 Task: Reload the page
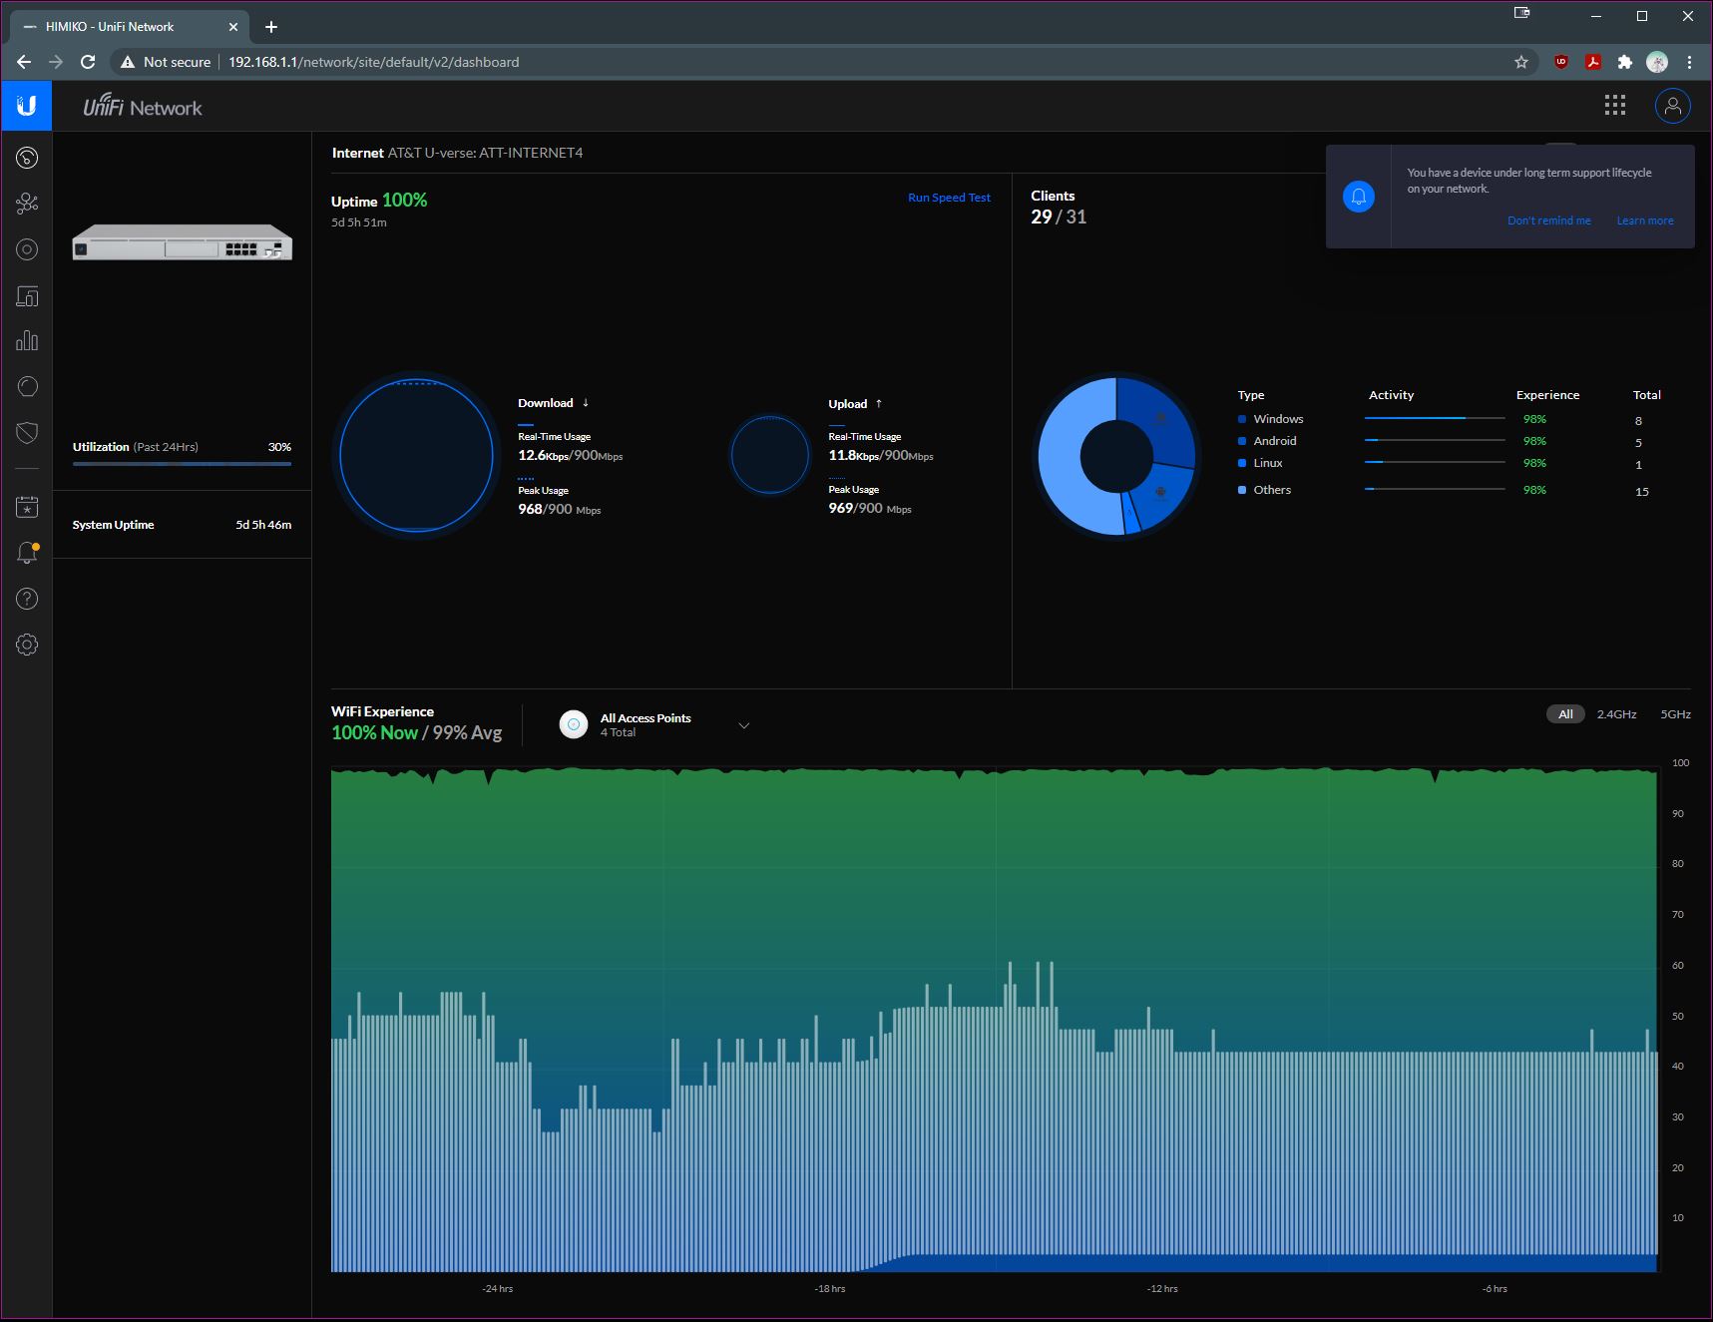coord(88,62)
